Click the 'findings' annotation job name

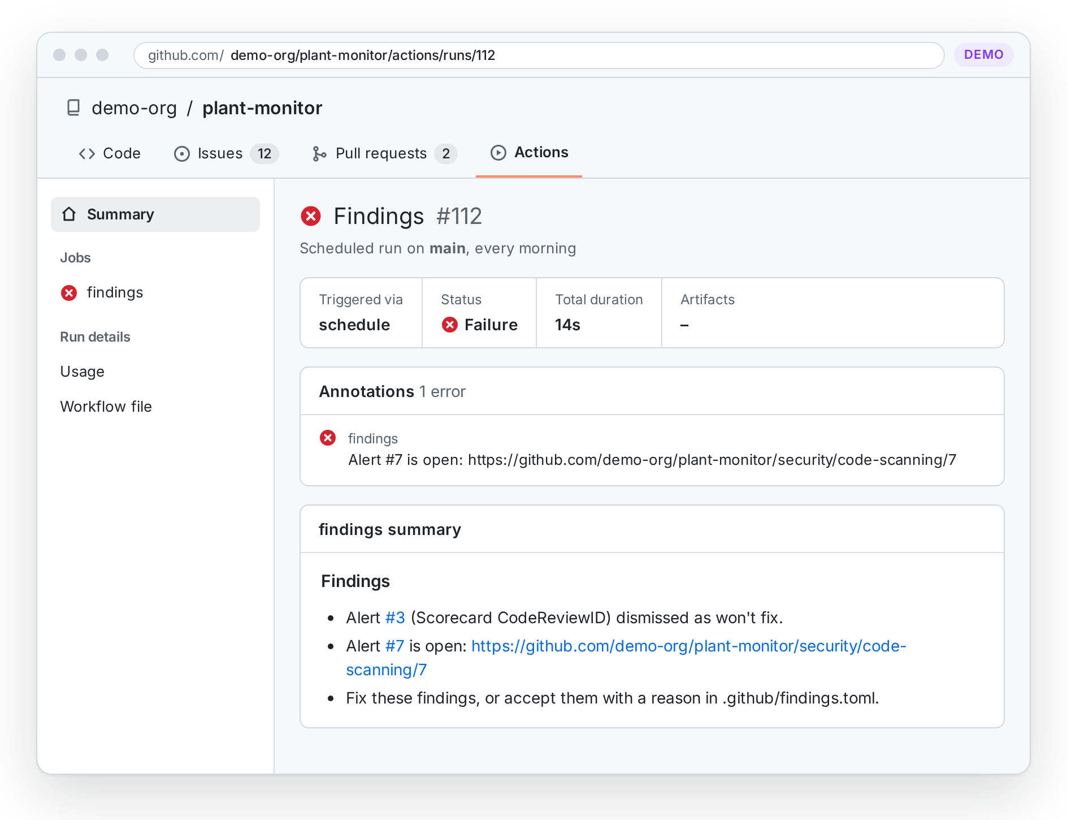click(x=373, y=438)
